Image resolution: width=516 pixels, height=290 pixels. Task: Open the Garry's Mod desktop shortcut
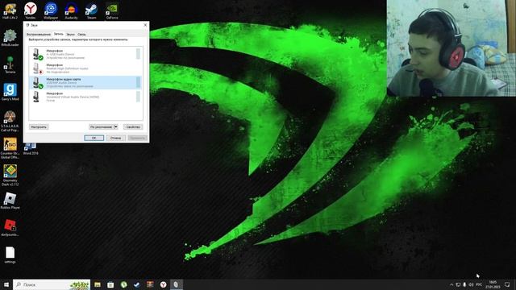[x=10, y=92]
